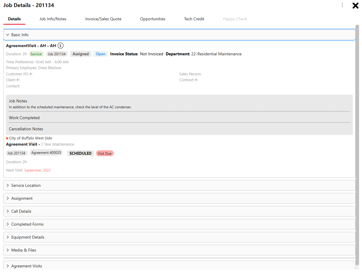The width and height of the screenshot is (362, 273).
Task: Click the Work Completed heading
Action: pos(24,118)
